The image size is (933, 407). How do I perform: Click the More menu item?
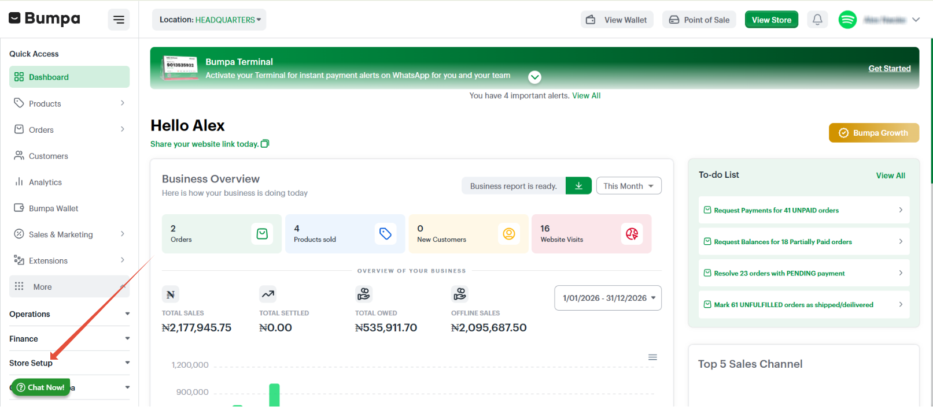click(69, 286)
